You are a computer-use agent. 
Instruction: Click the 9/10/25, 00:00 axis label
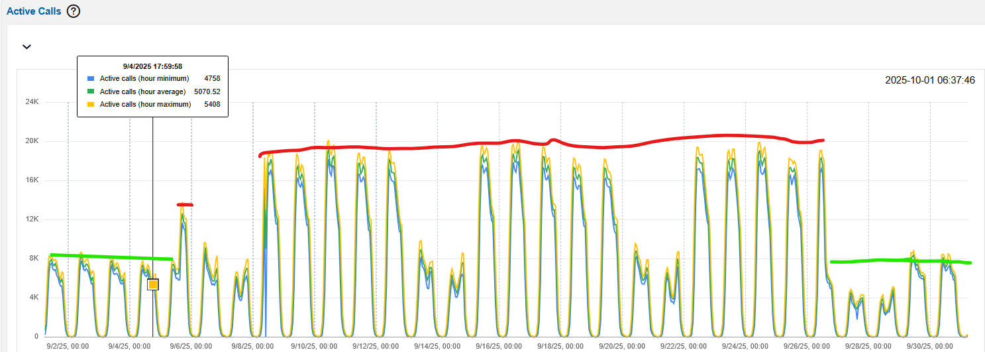point(314,346)
